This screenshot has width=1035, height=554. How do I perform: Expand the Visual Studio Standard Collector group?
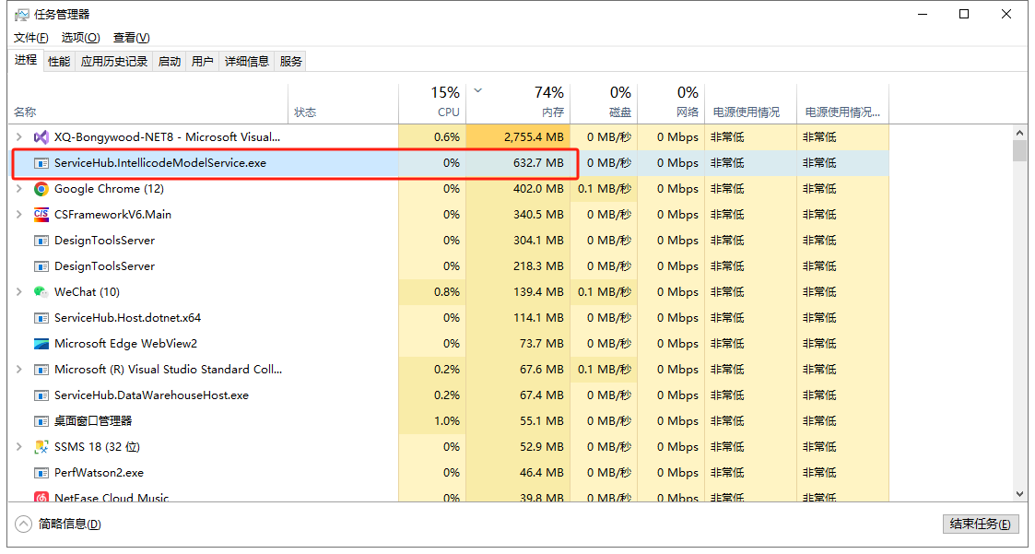[x=19, y=369]
